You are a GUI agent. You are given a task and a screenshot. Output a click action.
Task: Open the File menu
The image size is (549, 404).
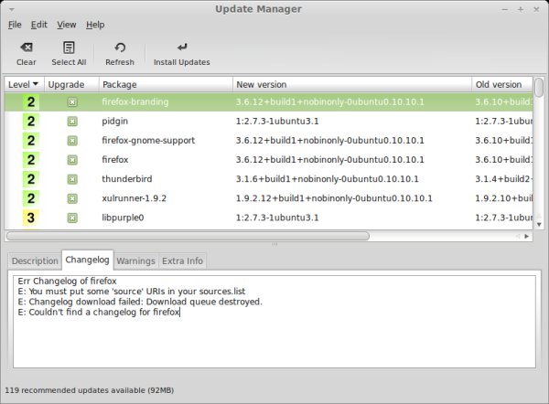tap(15, 24)
